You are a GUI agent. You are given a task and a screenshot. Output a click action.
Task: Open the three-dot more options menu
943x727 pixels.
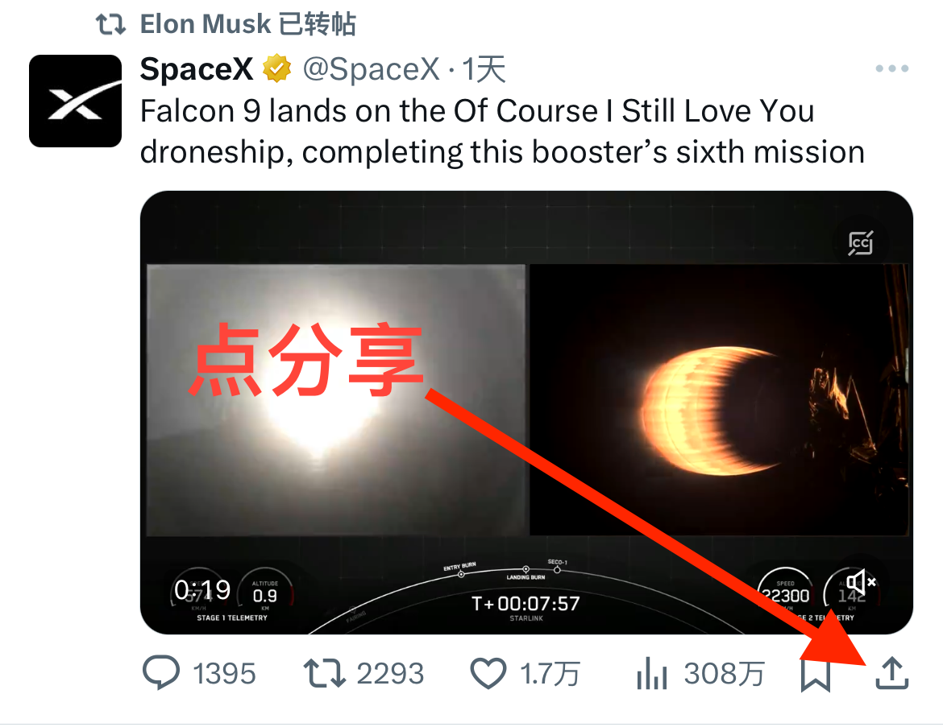tap(891, 69)
